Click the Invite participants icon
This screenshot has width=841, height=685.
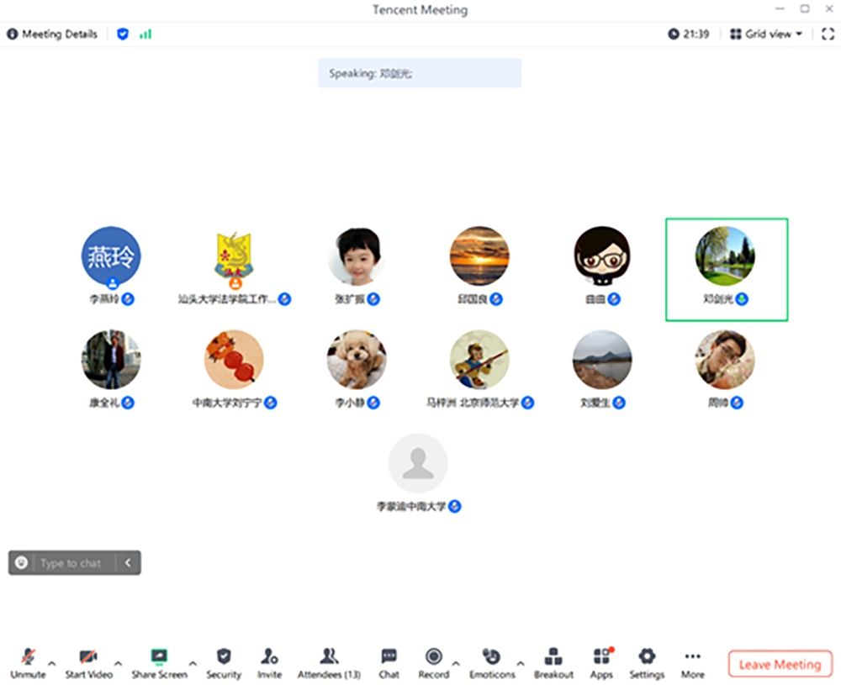(x=269, y=663)
